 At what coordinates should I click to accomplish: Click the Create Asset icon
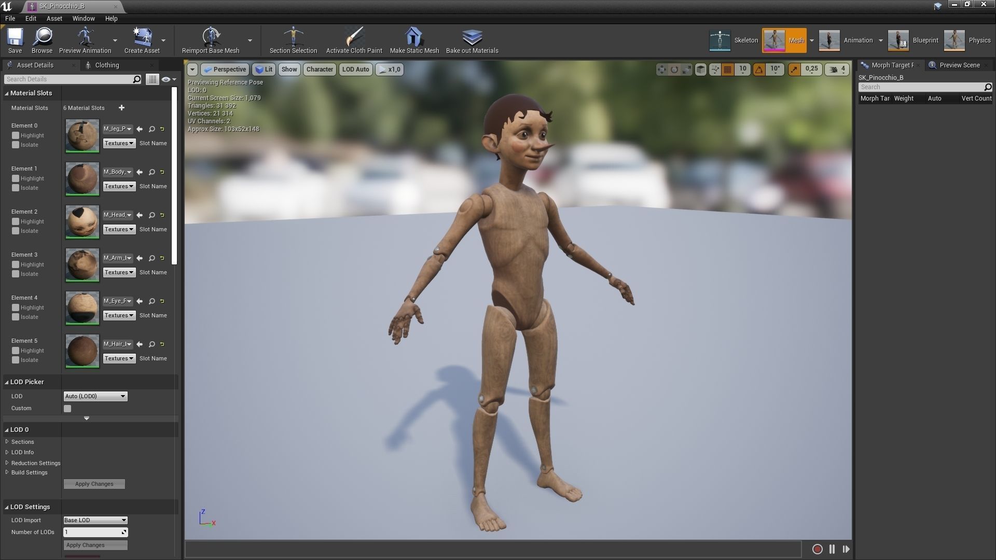pos(142,37)
